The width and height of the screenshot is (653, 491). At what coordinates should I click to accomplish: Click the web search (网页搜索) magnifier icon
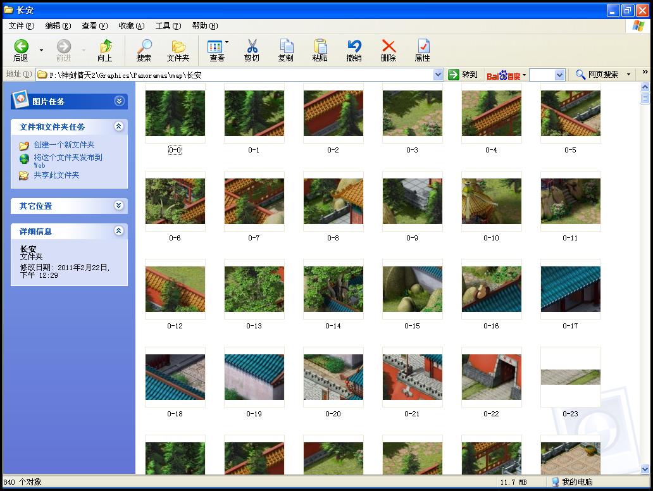[x=580, y=75]
